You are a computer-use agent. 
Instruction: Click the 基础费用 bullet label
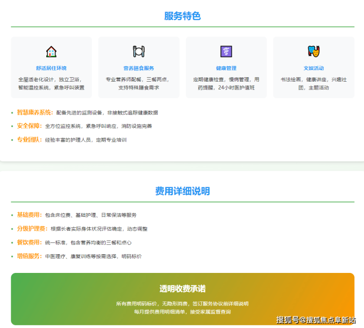pos(30,215)
